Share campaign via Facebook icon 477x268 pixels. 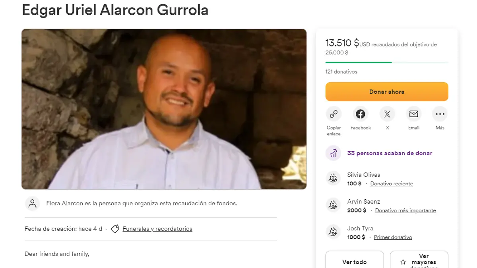tap(361, 114)
